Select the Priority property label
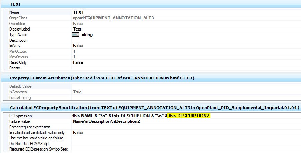 (15, 68)
